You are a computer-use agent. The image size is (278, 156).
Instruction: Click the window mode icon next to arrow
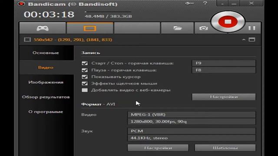[252, 39]
